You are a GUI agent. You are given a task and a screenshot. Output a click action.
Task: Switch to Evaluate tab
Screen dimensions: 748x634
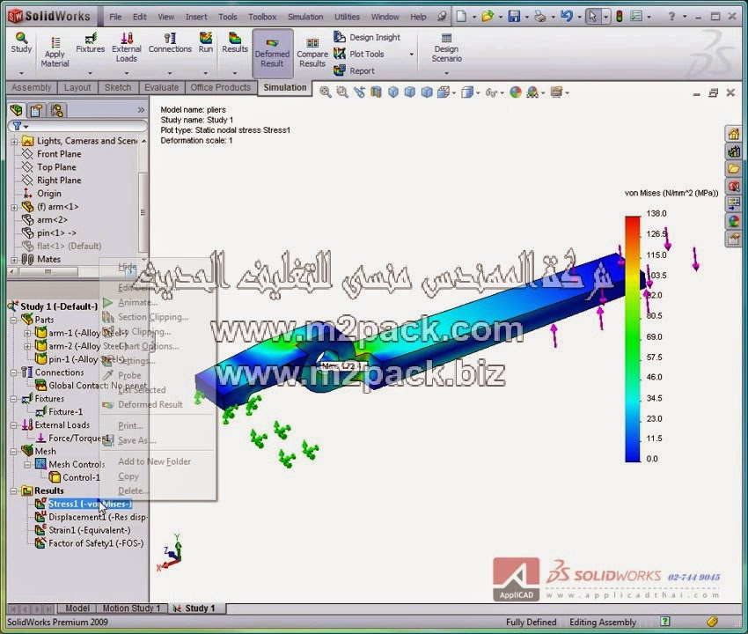pyautogui.click(x=161, y=87)
